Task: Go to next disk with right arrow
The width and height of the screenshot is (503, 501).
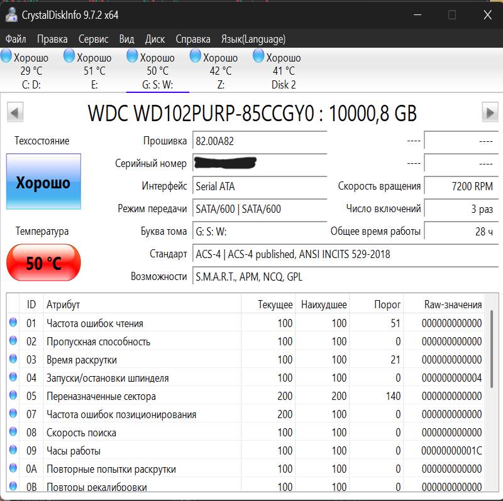Action: (490, 113)
